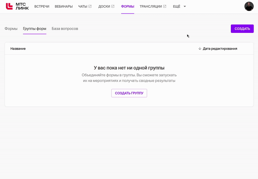Go to Вебинары in the top navigation
Screen dimensions: 258x179
coord(64,6)
